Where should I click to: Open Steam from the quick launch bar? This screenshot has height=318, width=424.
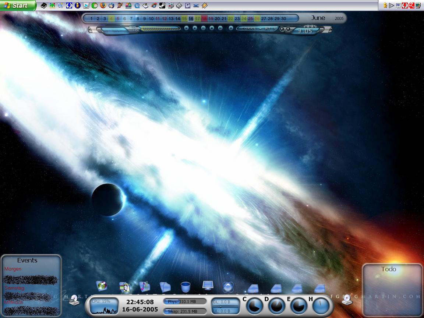pyautogui.click(x=162, y=6)
